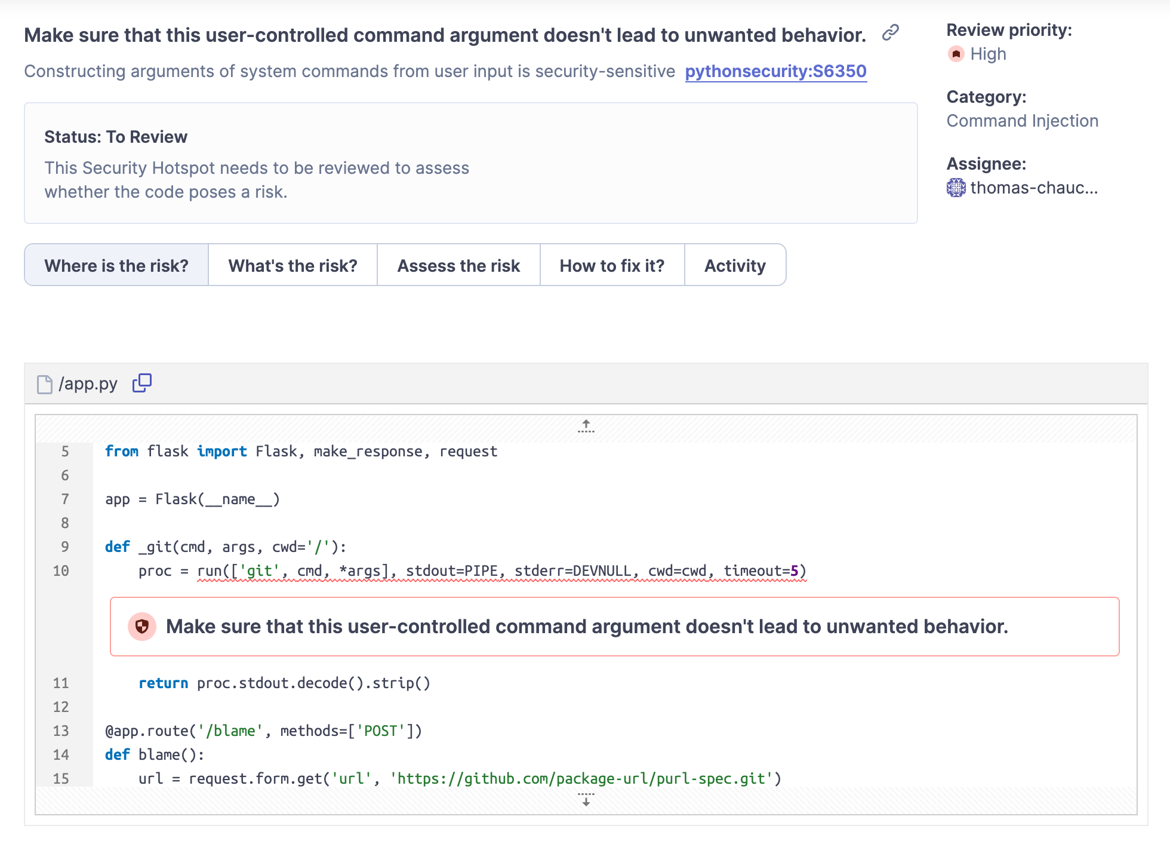Image resolution: width=1170 pixels, height=847 pixels.
Task: Click the shield icon in hotspot message
Action: [x=142, y=627]
